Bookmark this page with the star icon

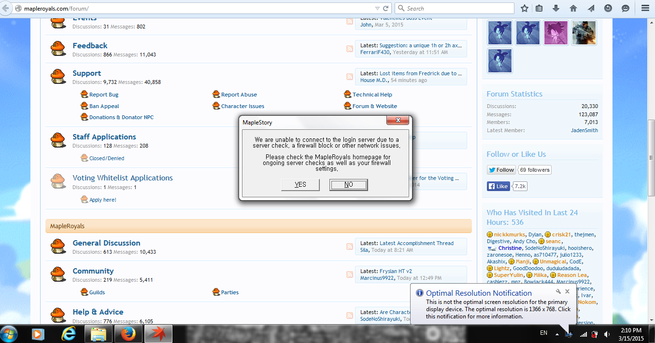[x=525, y=8]
